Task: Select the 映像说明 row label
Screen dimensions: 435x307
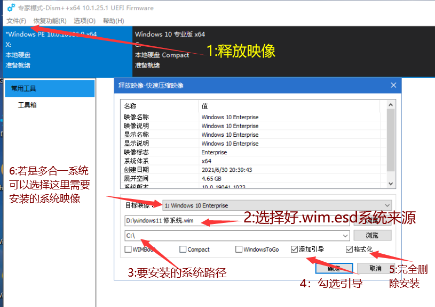Action: pos(136,126)
